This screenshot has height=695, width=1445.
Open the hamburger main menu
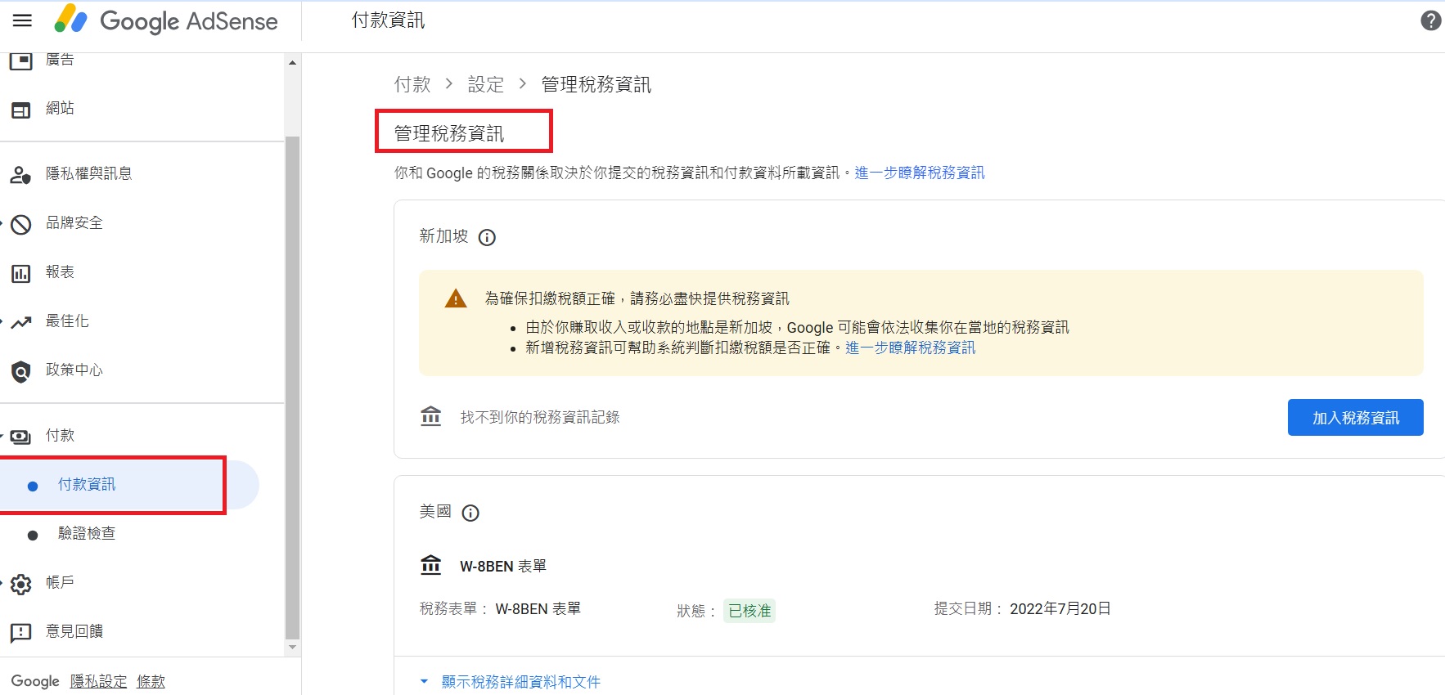click(22, 20)
